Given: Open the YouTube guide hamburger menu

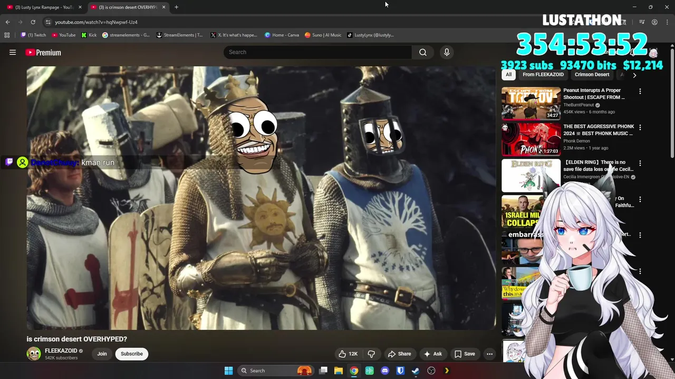Looking at the screenshot, I should 13,52.
